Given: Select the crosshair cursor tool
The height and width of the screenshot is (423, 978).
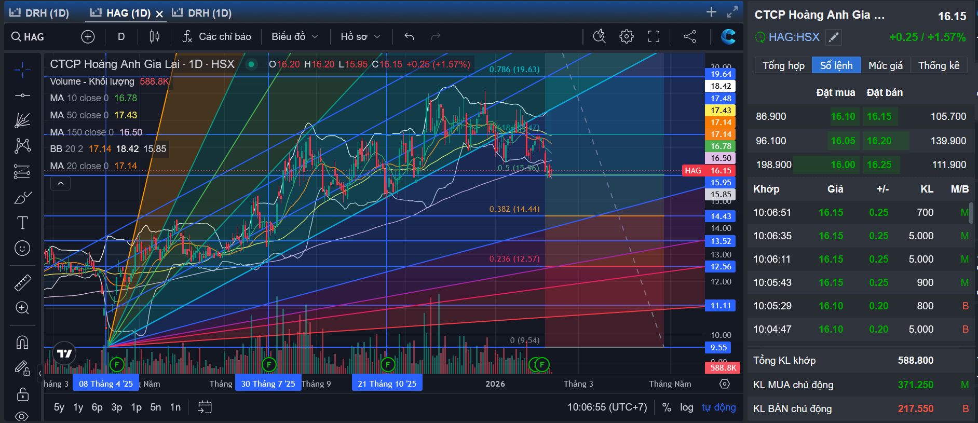Looking at the screenshot, I should (x=22, y=70).
